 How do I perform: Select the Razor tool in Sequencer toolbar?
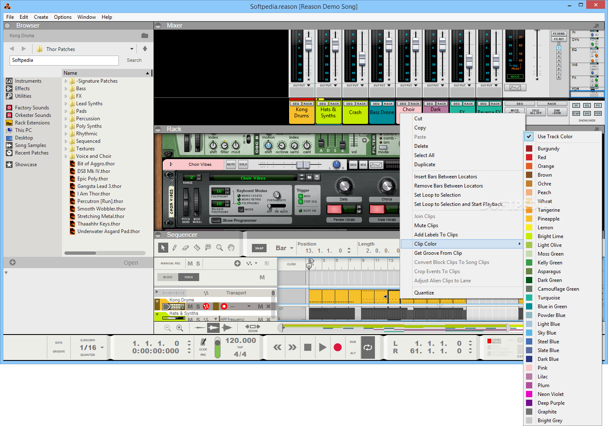click(197, 248)
